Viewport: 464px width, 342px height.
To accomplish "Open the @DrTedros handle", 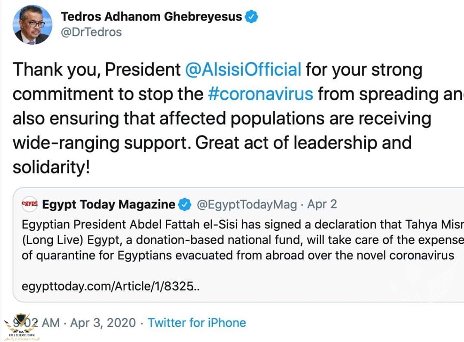I will point(91,32).
